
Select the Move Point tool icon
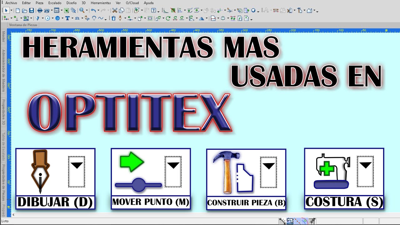point(130,18)
